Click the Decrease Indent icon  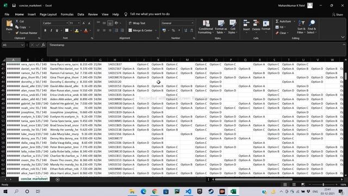[116, 30]
